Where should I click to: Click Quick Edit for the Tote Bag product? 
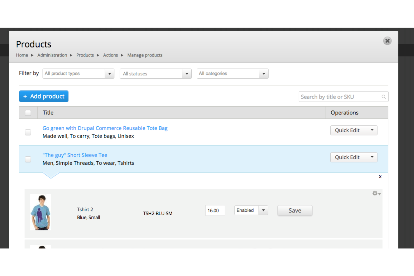347,130
